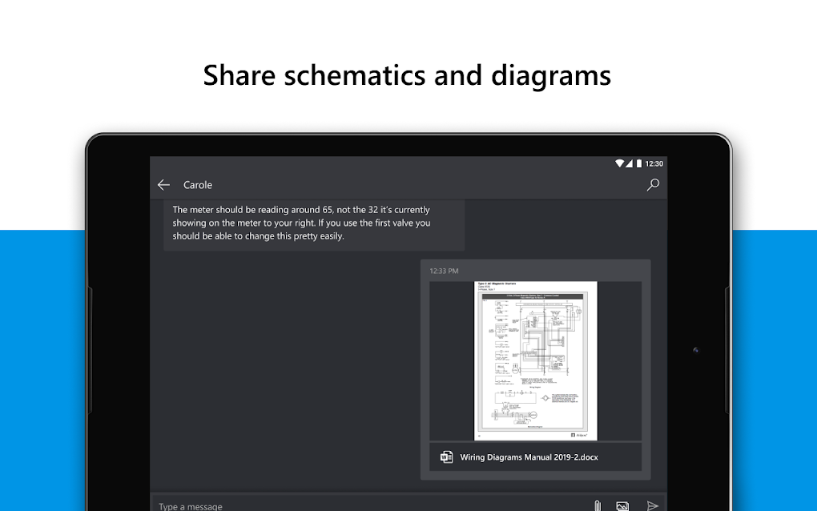
Task: Tap the battery status icon
Action: (639, 163)
